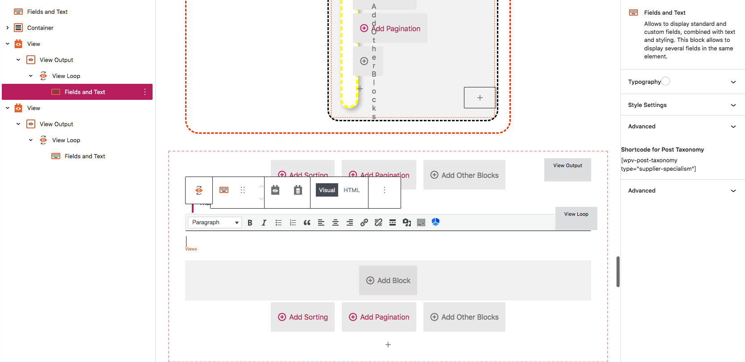
Task: Click the bottom Add Pagination button
Action: (379, 317)
